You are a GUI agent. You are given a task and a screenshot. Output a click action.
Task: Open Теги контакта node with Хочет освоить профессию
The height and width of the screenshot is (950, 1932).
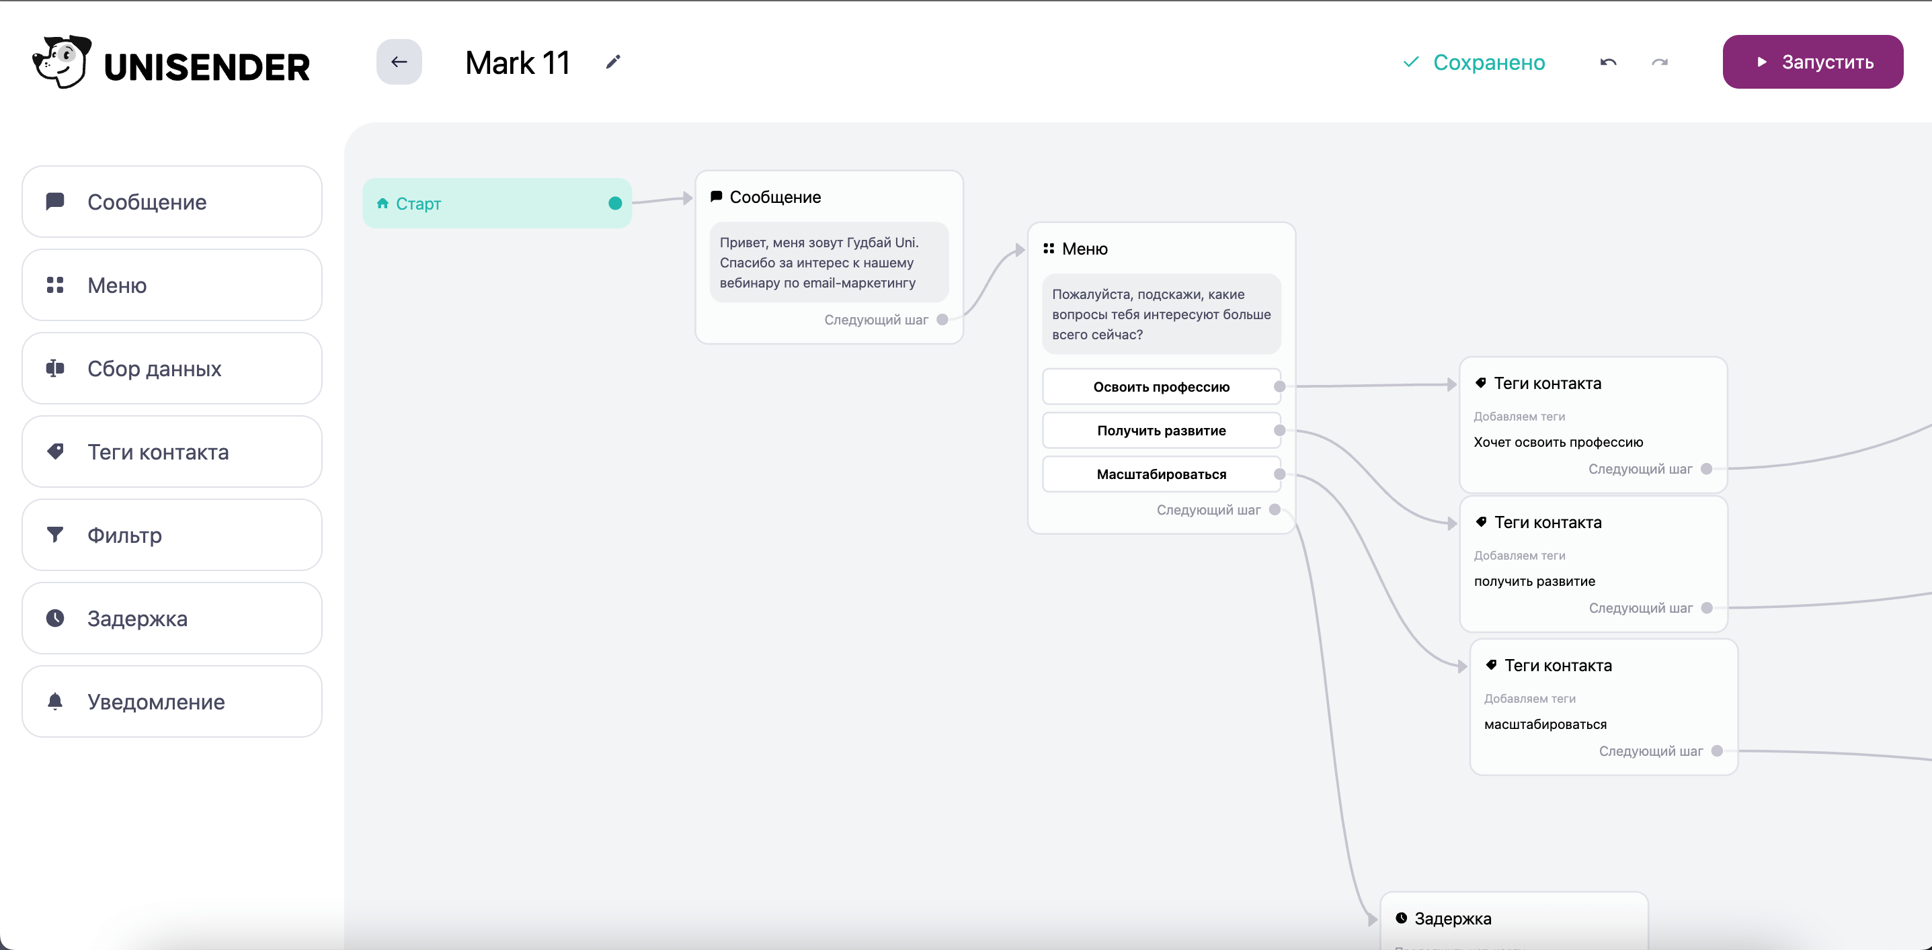tap(1593, 425)
